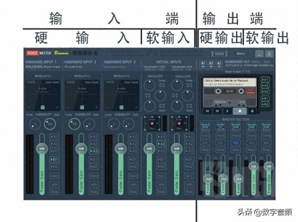Click the VoiceMeeter logo

39,53
